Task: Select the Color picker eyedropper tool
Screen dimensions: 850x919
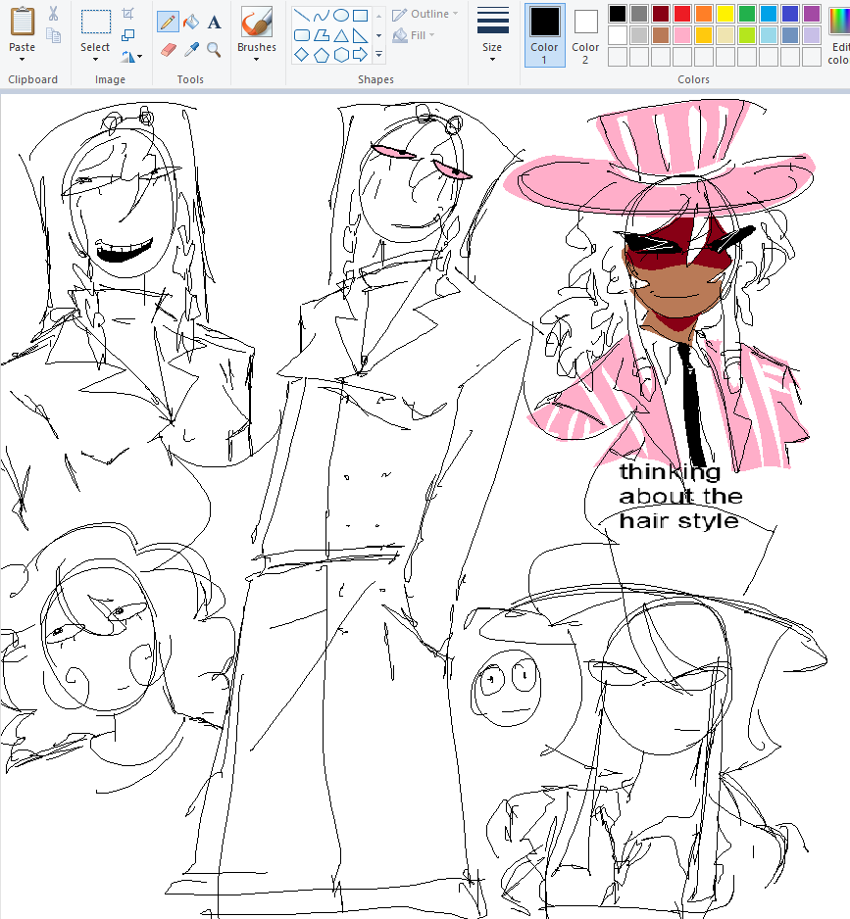Action: pyautogui.click(x=191, y=50)
